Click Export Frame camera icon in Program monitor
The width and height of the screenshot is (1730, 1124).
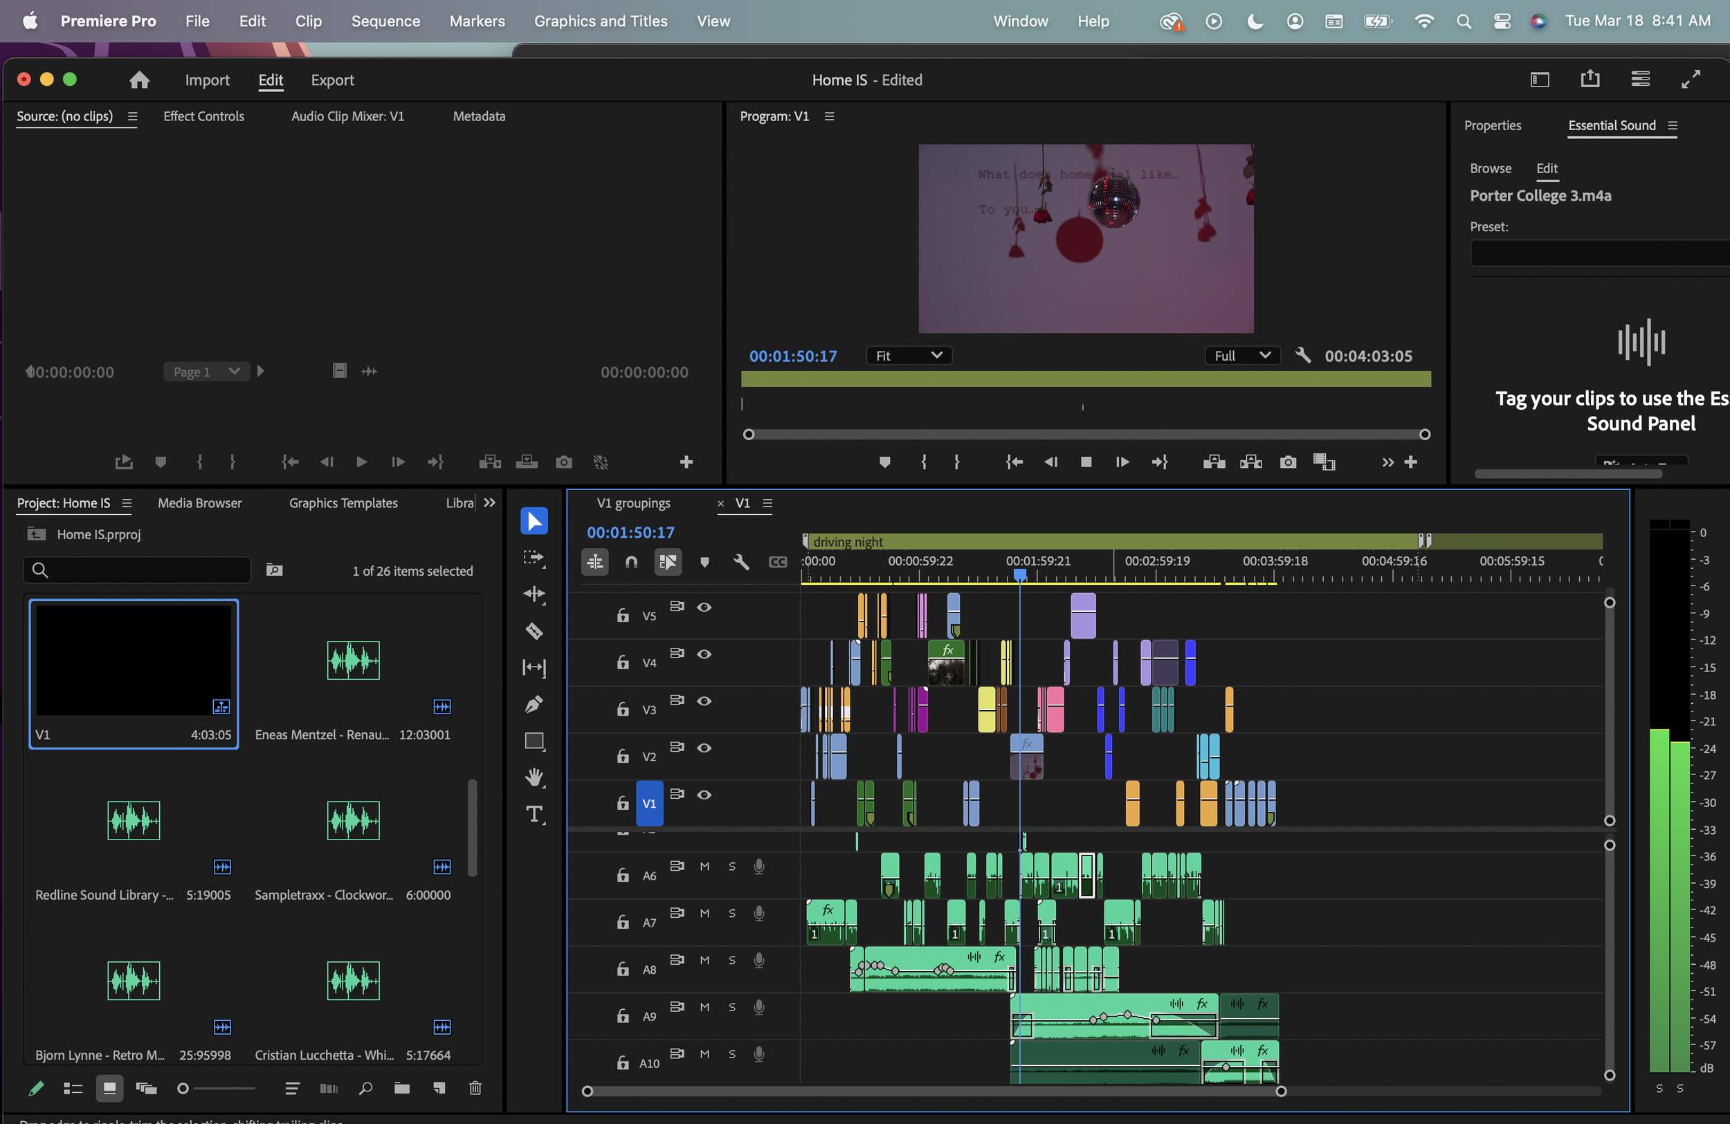pos(1287,462)
